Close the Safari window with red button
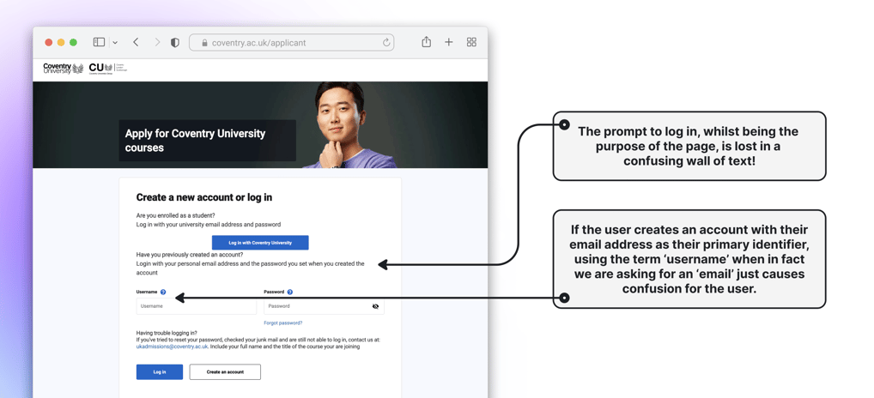The height and width of the screenshot is (398, 874). 48,42
